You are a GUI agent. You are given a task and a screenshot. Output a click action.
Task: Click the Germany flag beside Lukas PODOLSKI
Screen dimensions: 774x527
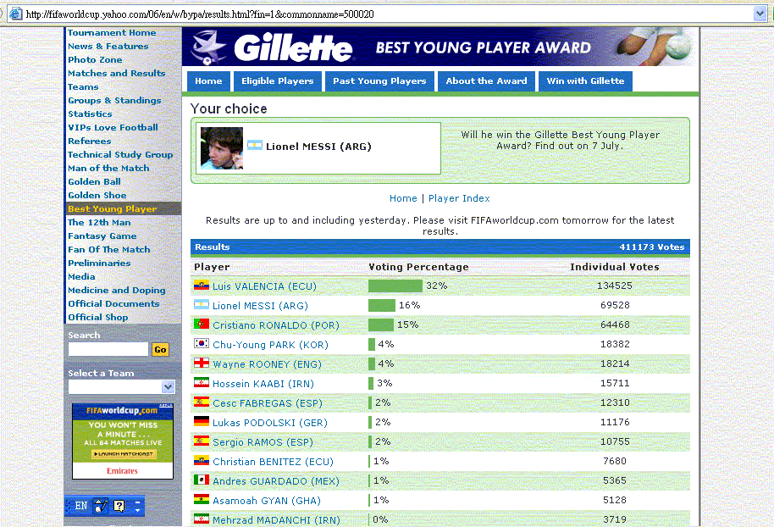coord(202,422)
